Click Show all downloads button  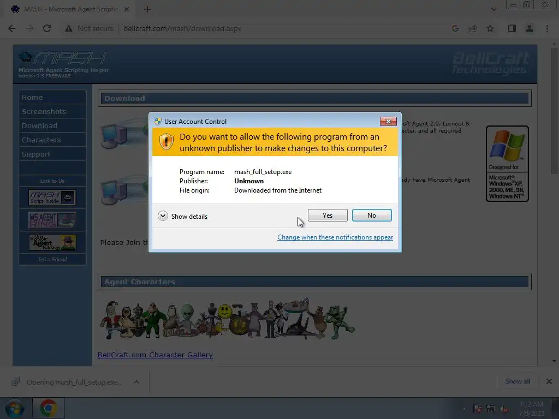[x=518, y=381]
